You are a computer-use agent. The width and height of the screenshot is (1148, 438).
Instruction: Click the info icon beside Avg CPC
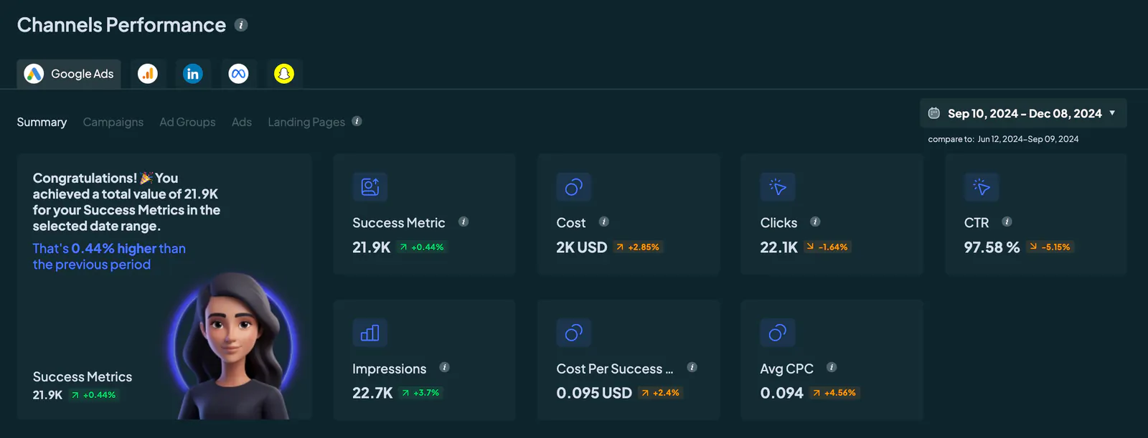832,367
